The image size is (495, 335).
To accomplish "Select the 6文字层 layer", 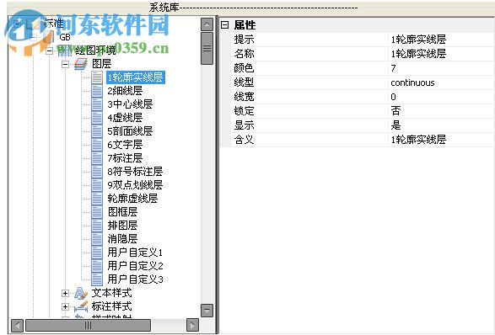I will pos(125,145).
